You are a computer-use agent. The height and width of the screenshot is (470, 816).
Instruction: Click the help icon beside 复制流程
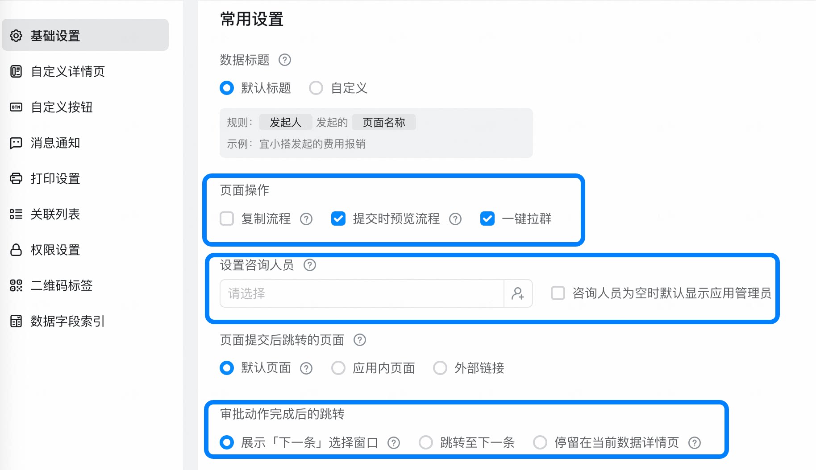306,219
